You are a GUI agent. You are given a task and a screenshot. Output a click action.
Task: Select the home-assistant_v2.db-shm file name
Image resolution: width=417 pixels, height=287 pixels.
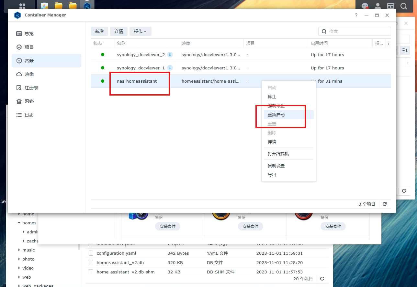(x=126, y=272)
